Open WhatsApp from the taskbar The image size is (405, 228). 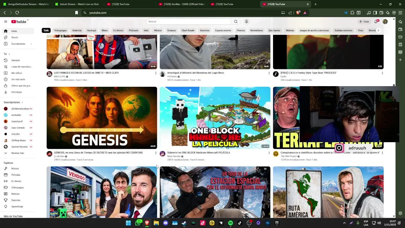click(x=138, y=223)
